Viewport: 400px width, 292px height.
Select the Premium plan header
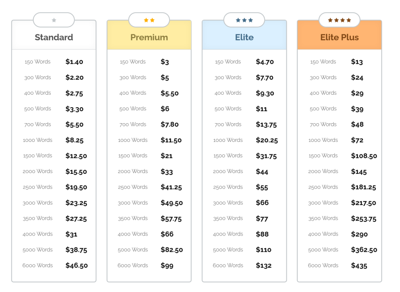[x=149, y=37]
